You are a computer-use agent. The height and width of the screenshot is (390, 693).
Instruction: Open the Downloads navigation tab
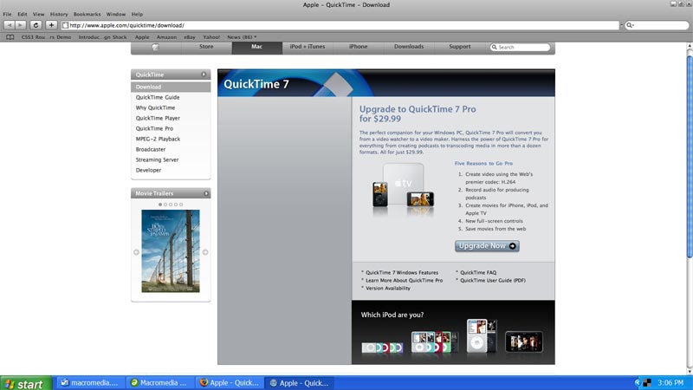coord(409,47)
